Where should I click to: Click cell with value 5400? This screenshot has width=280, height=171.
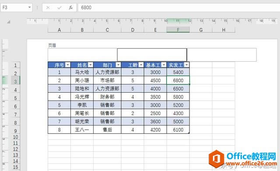(x=178, y=72)
